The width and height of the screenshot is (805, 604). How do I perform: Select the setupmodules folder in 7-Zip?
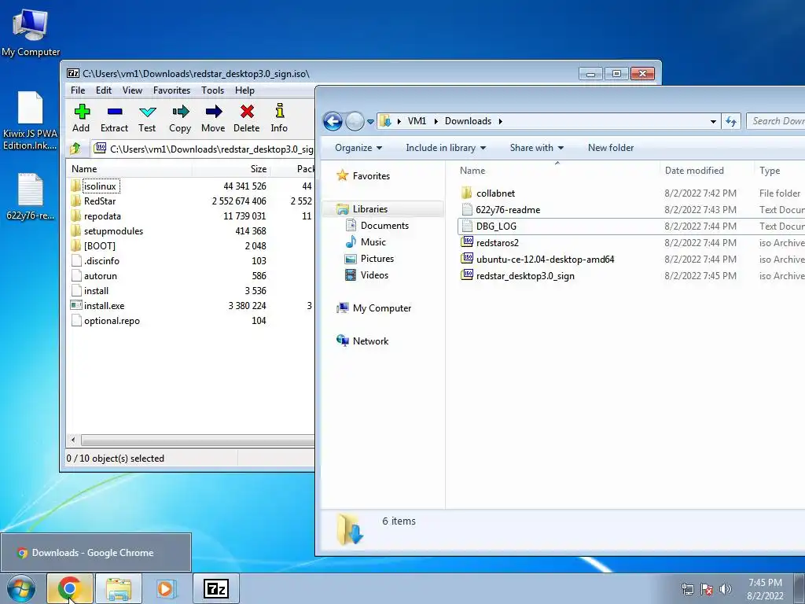[113, 230]
